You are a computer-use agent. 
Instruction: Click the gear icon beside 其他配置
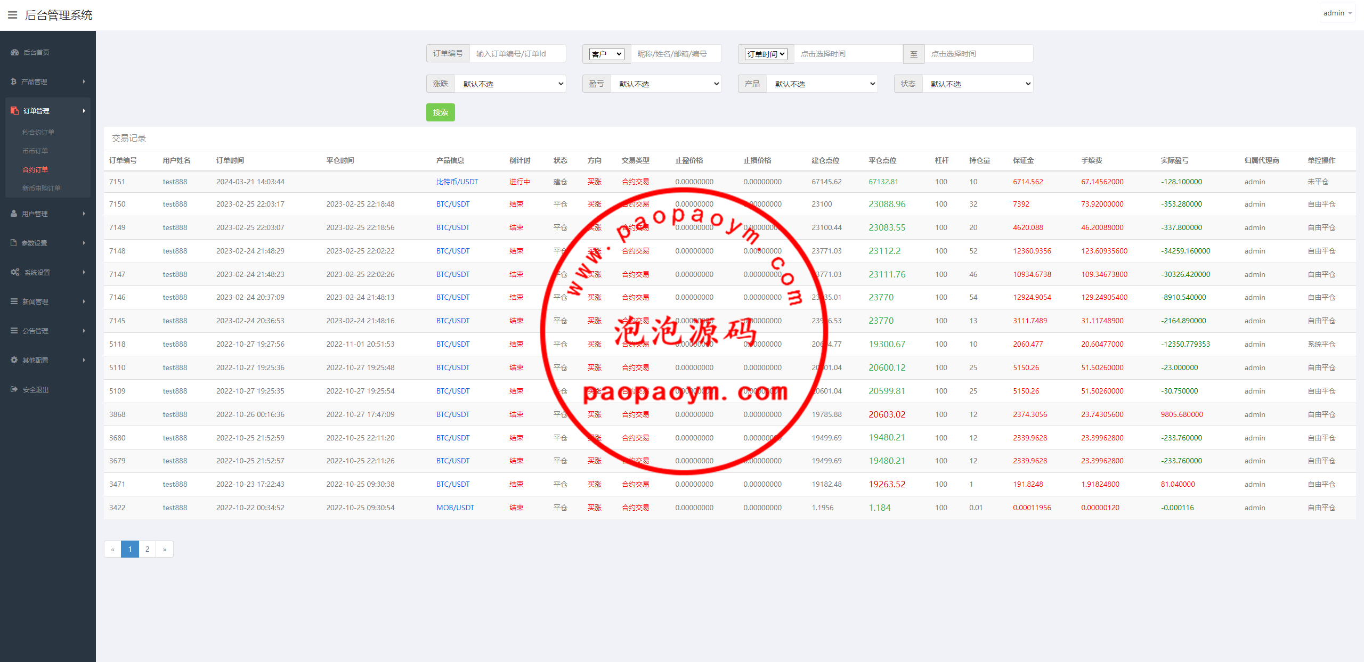coord(14,360)
